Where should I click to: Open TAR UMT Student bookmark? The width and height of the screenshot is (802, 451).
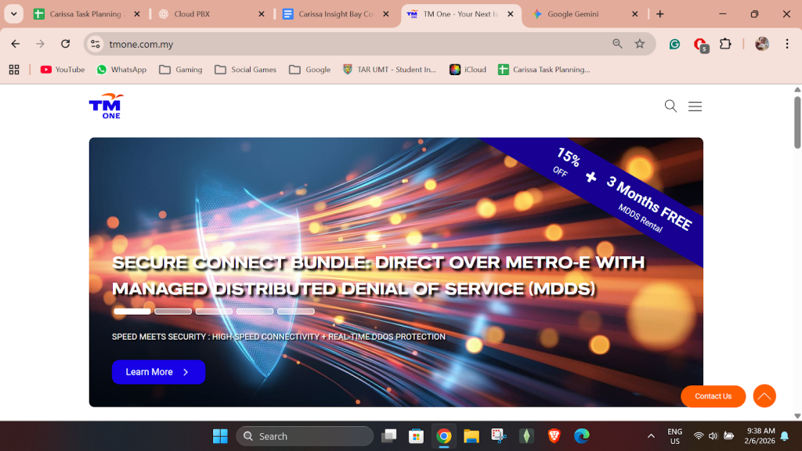(x=390, y=70)
